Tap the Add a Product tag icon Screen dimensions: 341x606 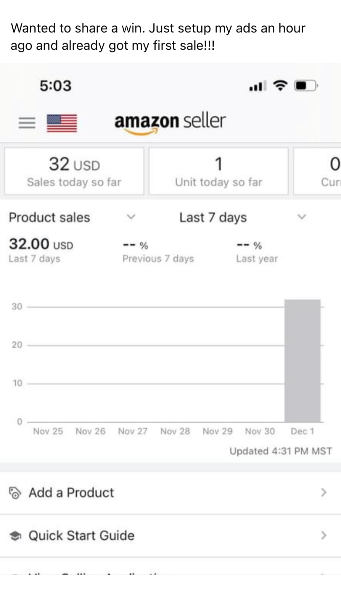click(15, 493)
